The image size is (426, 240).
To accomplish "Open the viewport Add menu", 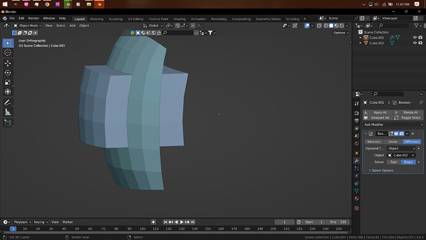I will (x=72, y=25).
